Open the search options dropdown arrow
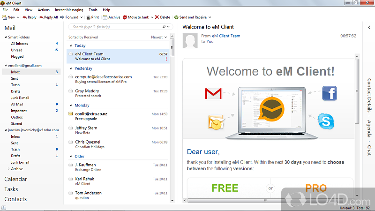The image size is (375, 211). click(x=168, y=27)
